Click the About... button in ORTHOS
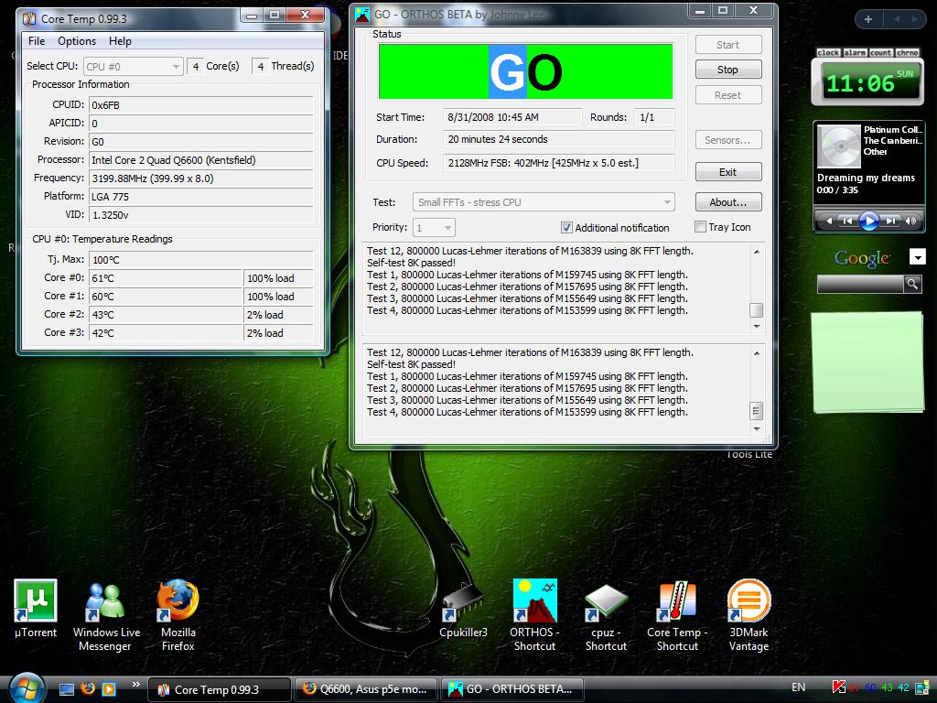The width and height of the screenshot is (937, 703). [727, 202]
